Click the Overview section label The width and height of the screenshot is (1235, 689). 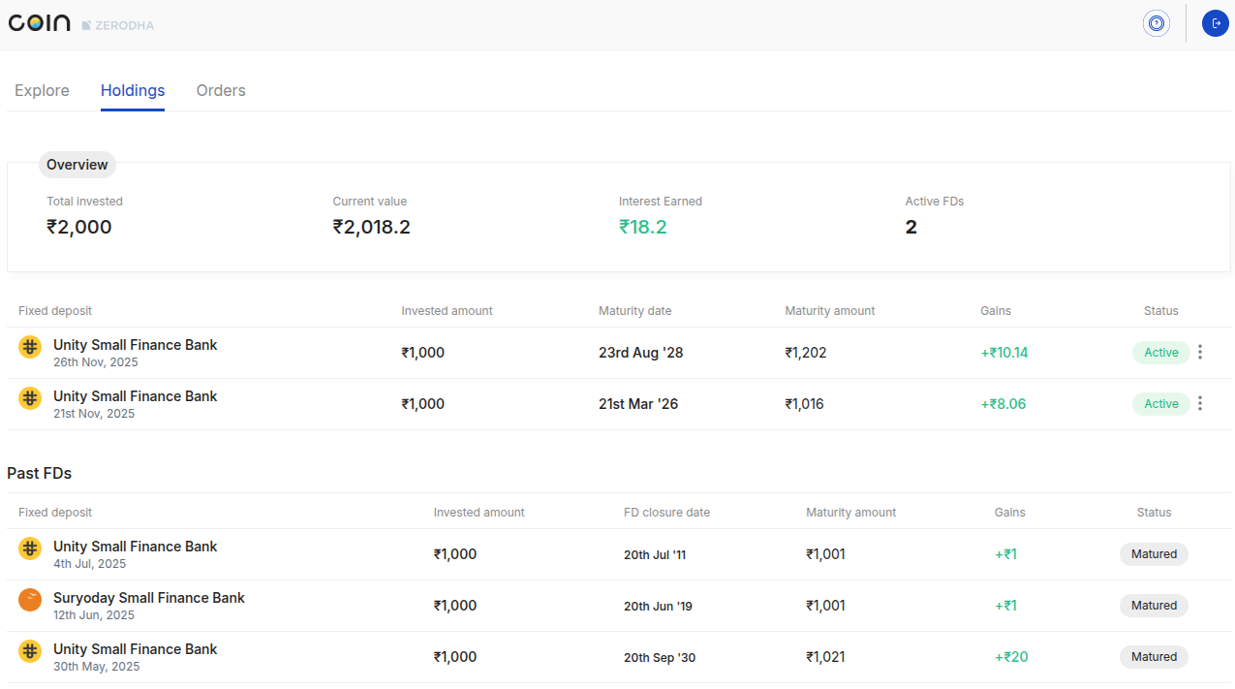coord(77,165)
